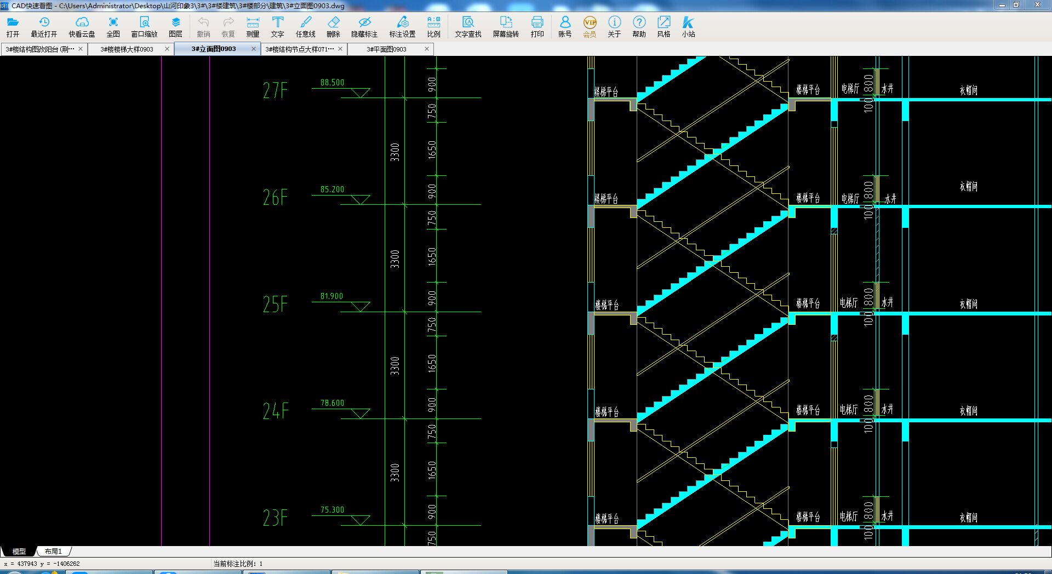Open the VIP 会员 membership page
This screenshot has width=1052, height=574.
click(590, 27)
